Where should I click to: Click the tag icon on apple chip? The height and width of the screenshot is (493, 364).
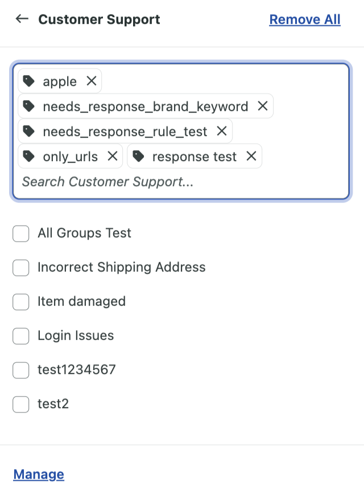[x=29, y=81]
